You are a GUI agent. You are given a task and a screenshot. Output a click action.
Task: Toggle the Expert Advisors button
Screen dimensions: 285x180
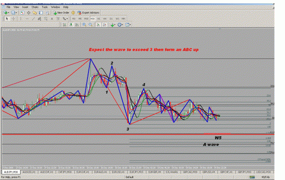point(88,13)
